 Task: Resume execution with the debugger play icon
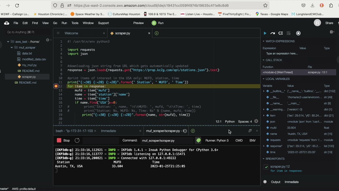click(x=265, y=33)
